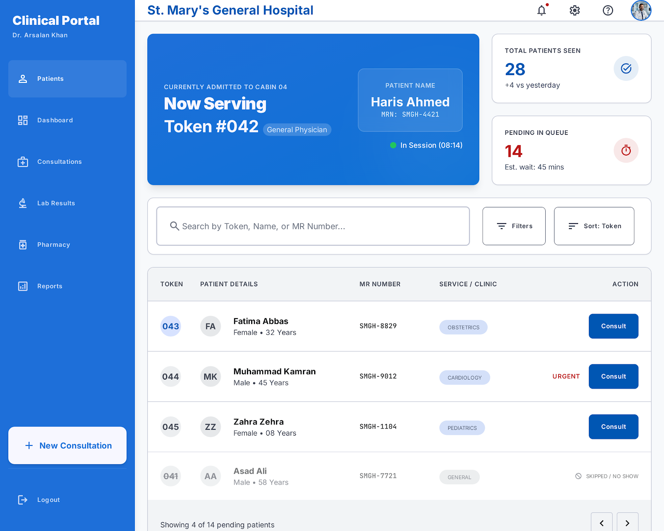Viewport: 664px width, 531px height.
Task: Click MR number SMGH-9012
Action: [378, 376]
